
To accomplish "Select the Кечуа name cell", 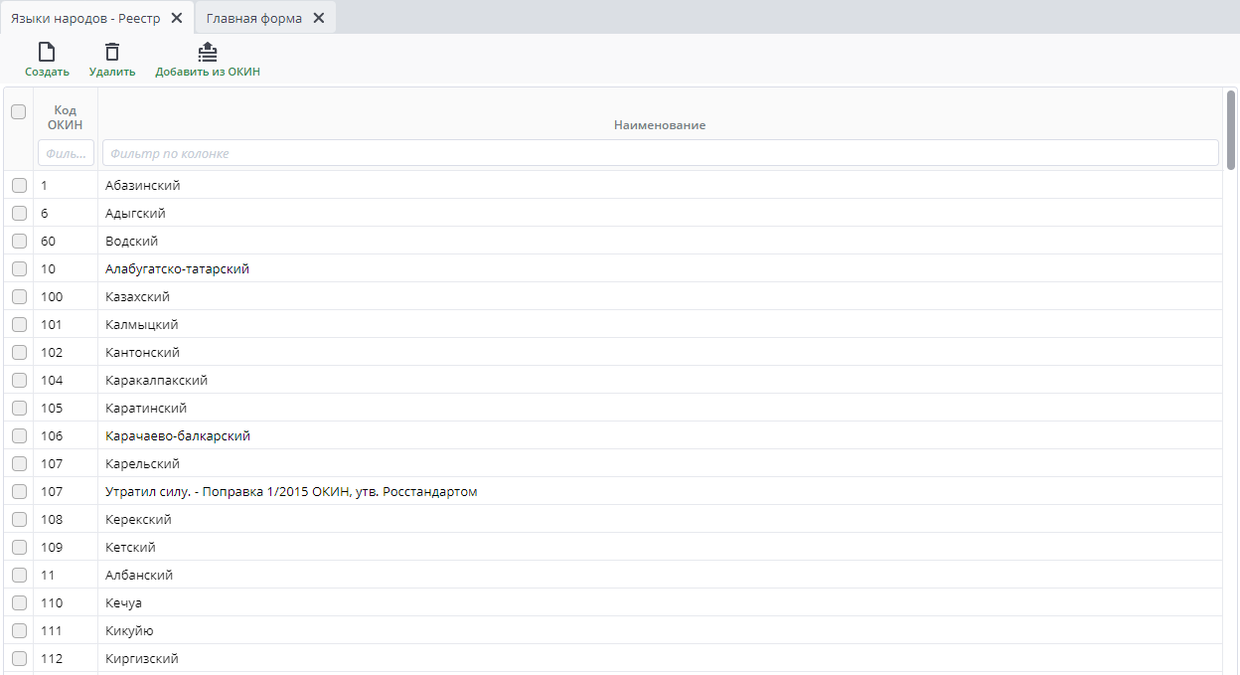I will [660, 602].
